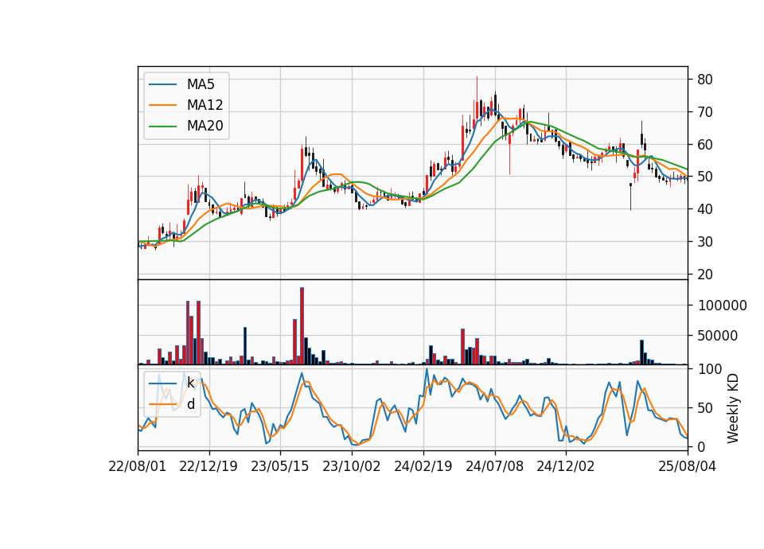Viewport: 764px width, 549px height.
Task: Click the k legend label in KD panel
Action: (190, 383)
